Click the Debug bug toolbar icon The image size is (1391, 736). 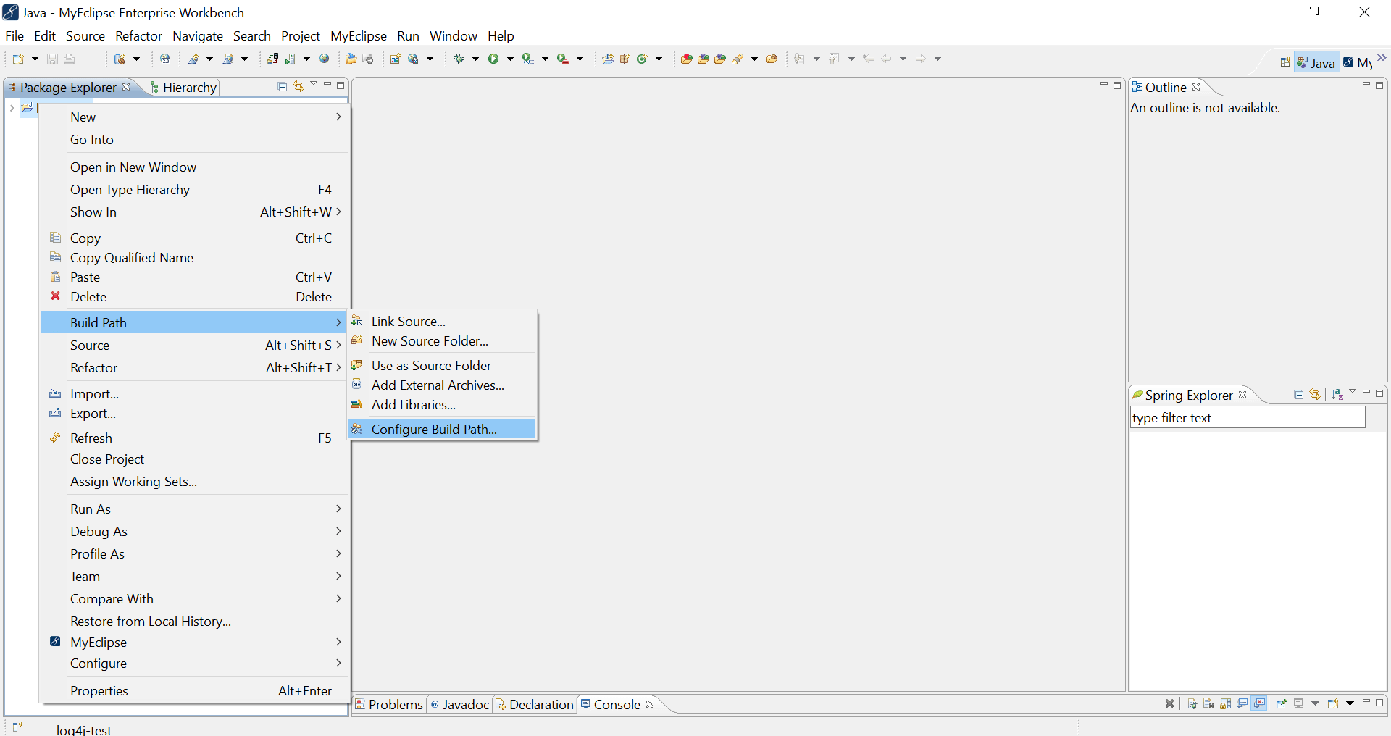point(459,59)
